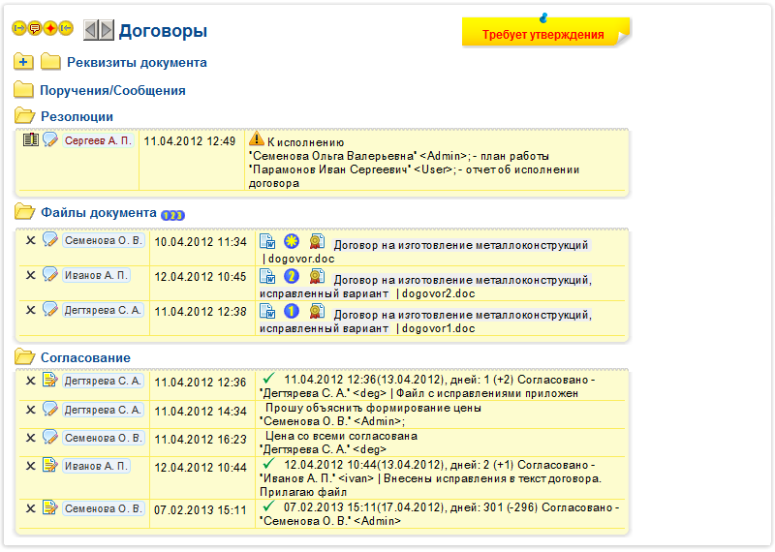Click the yellow right-arrow circle icon

pyautogui.click(x=18, y=28)
